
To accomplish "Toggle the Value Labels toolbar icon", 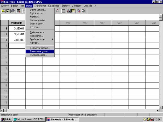I will pyautogui.click(x=79, y=11).
